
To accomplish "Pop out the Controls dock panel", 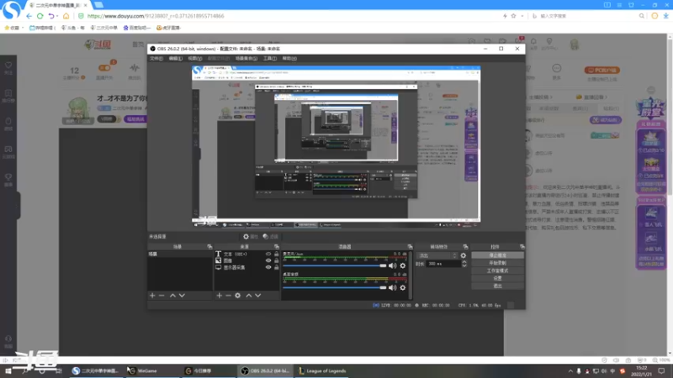I will coord(522,247).
